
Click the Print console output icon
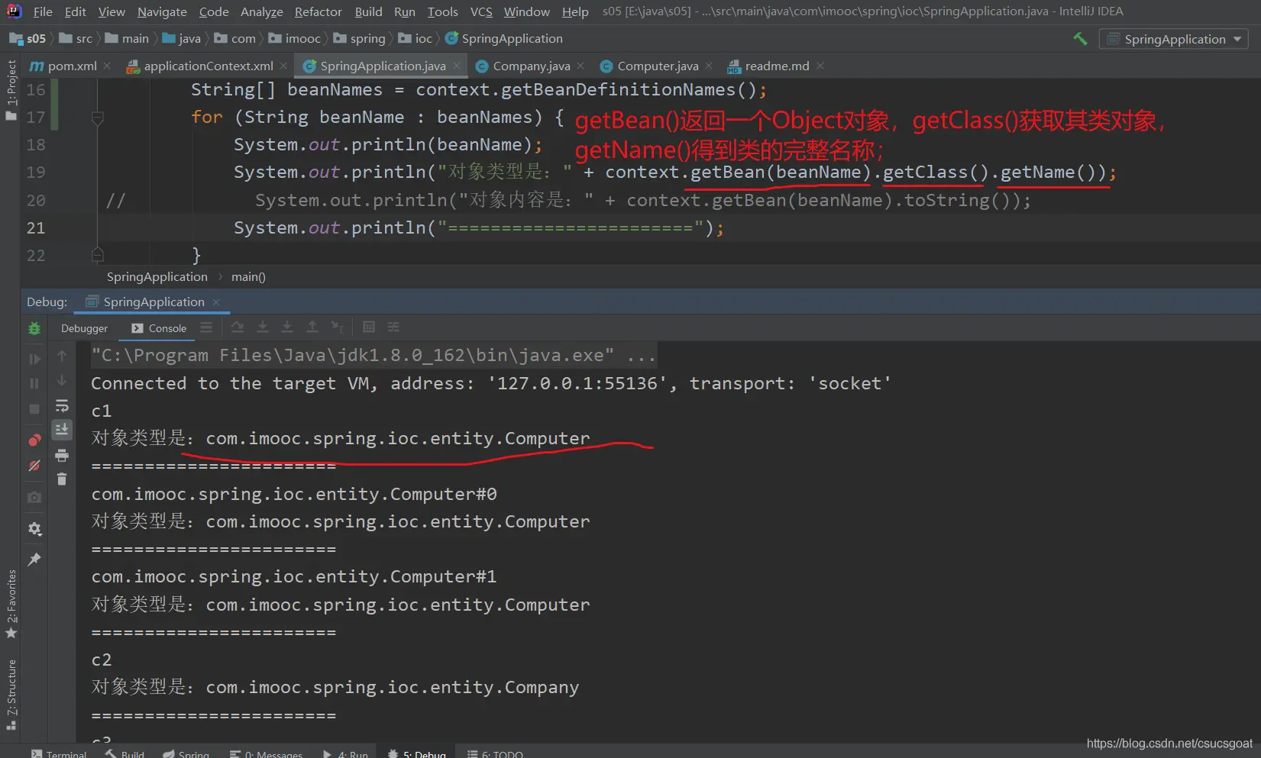pyautogui.click(x=62, y=456)
